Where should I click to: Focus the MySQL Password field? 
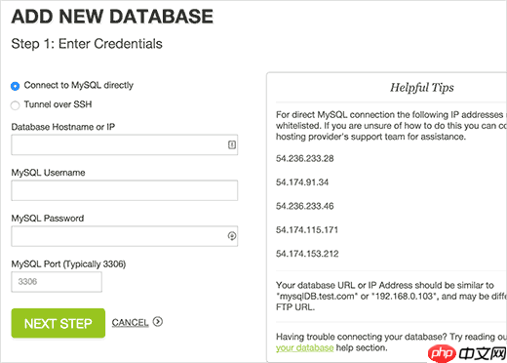(125, 236)
